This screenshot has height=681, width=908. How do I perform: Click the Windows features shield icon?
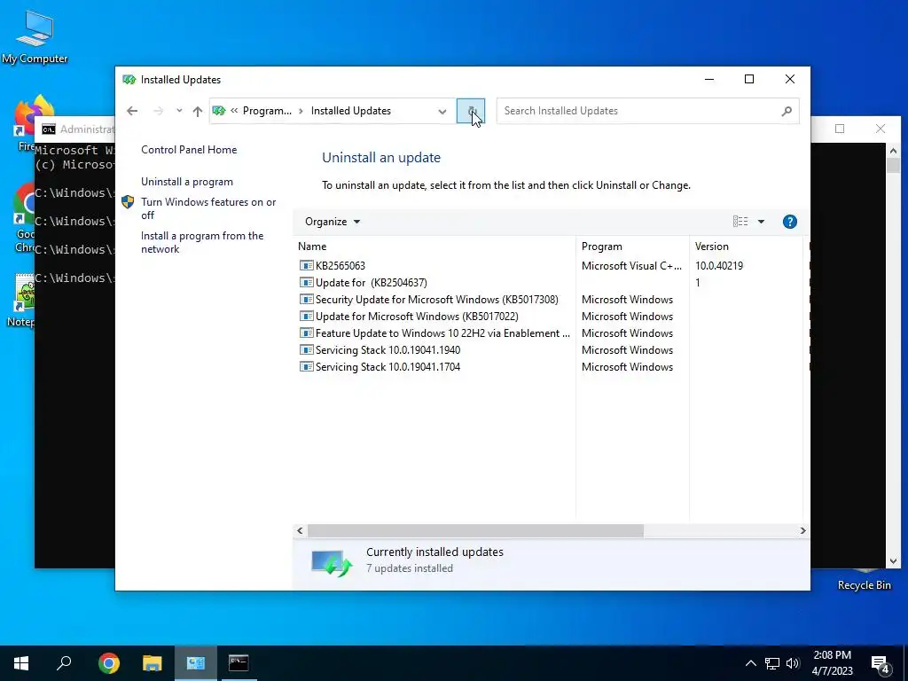click(128, 202)
